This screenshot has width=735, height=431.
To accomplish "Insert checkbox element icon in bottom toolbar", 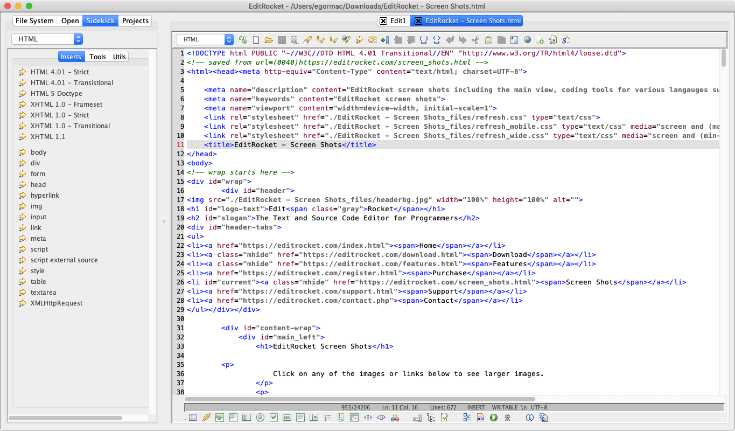I will tap(274, 418).
